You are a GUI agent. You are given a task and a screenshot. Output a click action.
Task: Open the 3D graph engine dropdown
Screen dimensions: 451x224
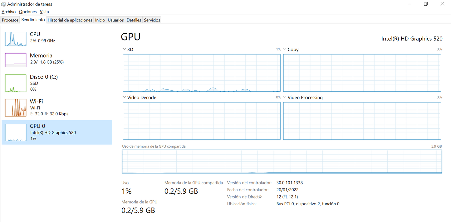click(x=125, y=49)
